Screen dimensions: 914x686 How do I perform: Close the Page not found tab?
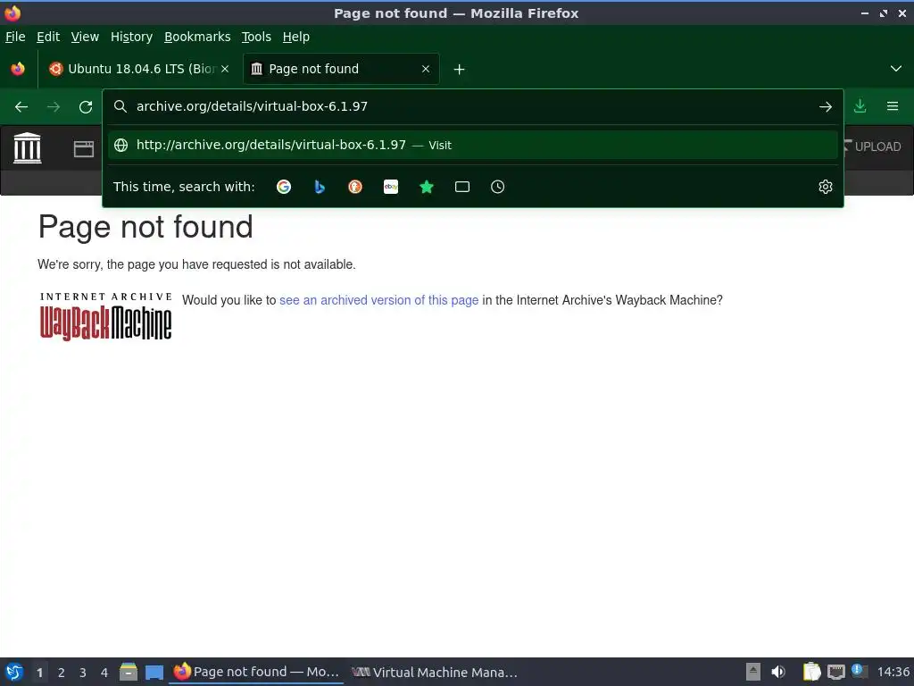pos(426,69)
